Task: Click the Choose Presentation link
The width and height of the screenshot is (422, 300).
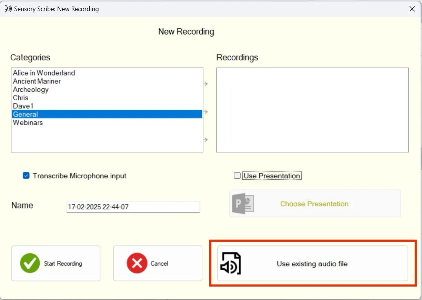Action: 314,203
